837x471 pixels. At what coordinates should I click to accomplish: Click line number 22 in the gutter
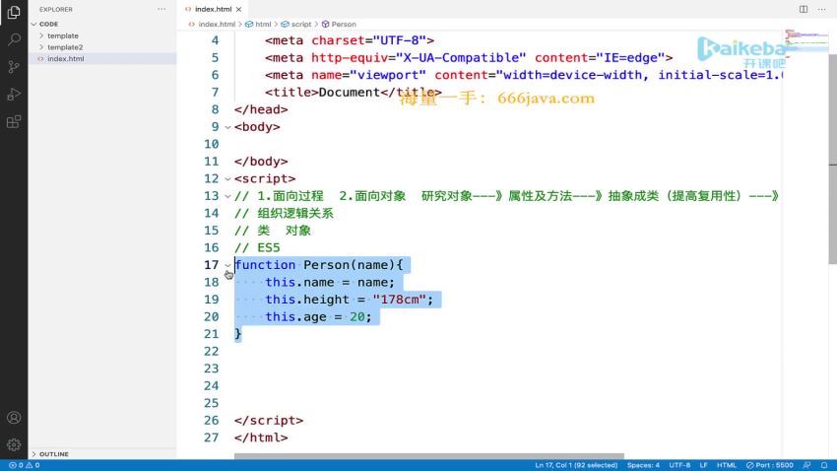212,352
